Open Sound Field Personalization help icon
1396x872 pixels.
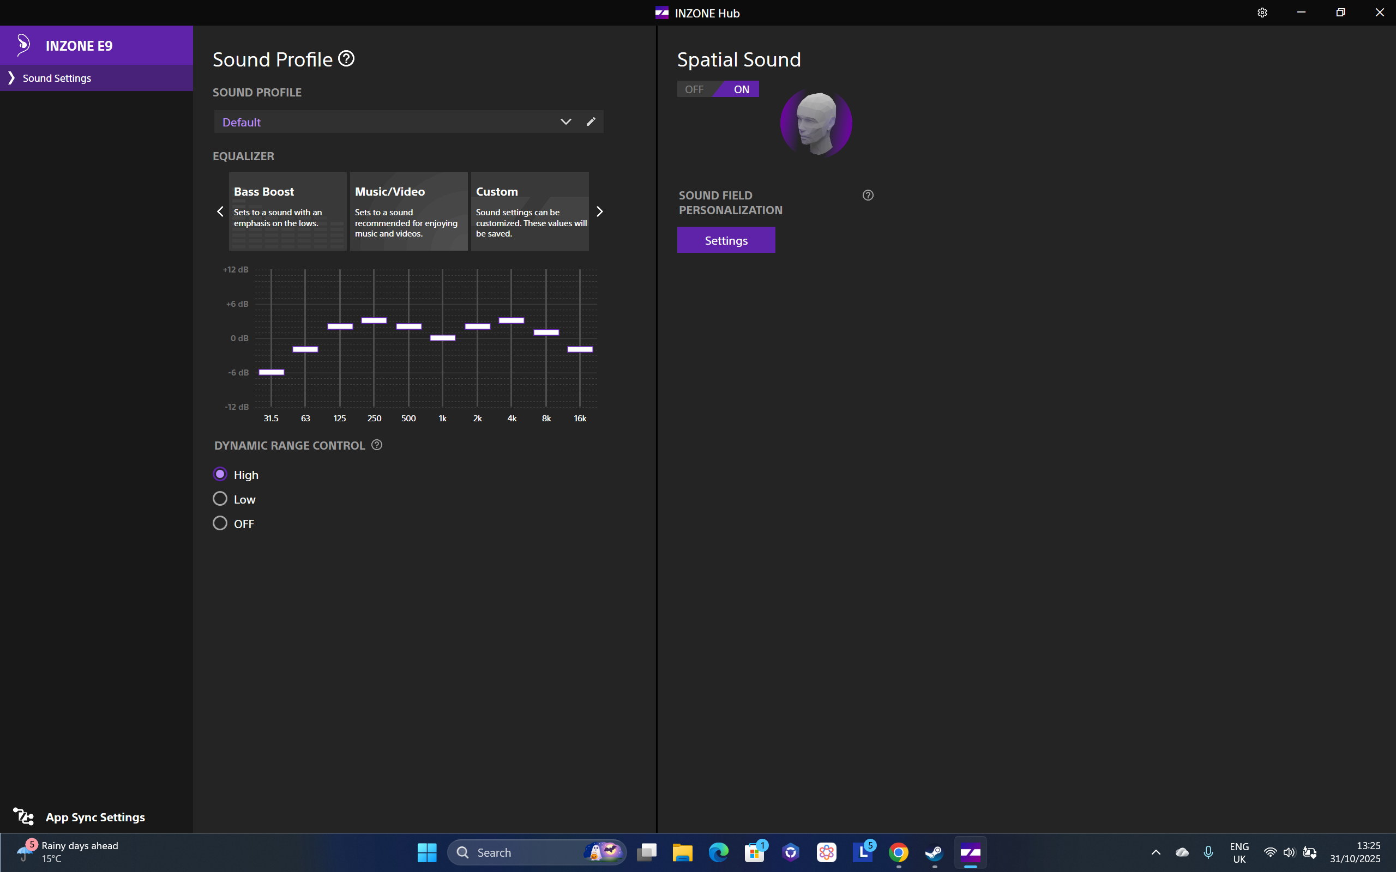[868, 196]
